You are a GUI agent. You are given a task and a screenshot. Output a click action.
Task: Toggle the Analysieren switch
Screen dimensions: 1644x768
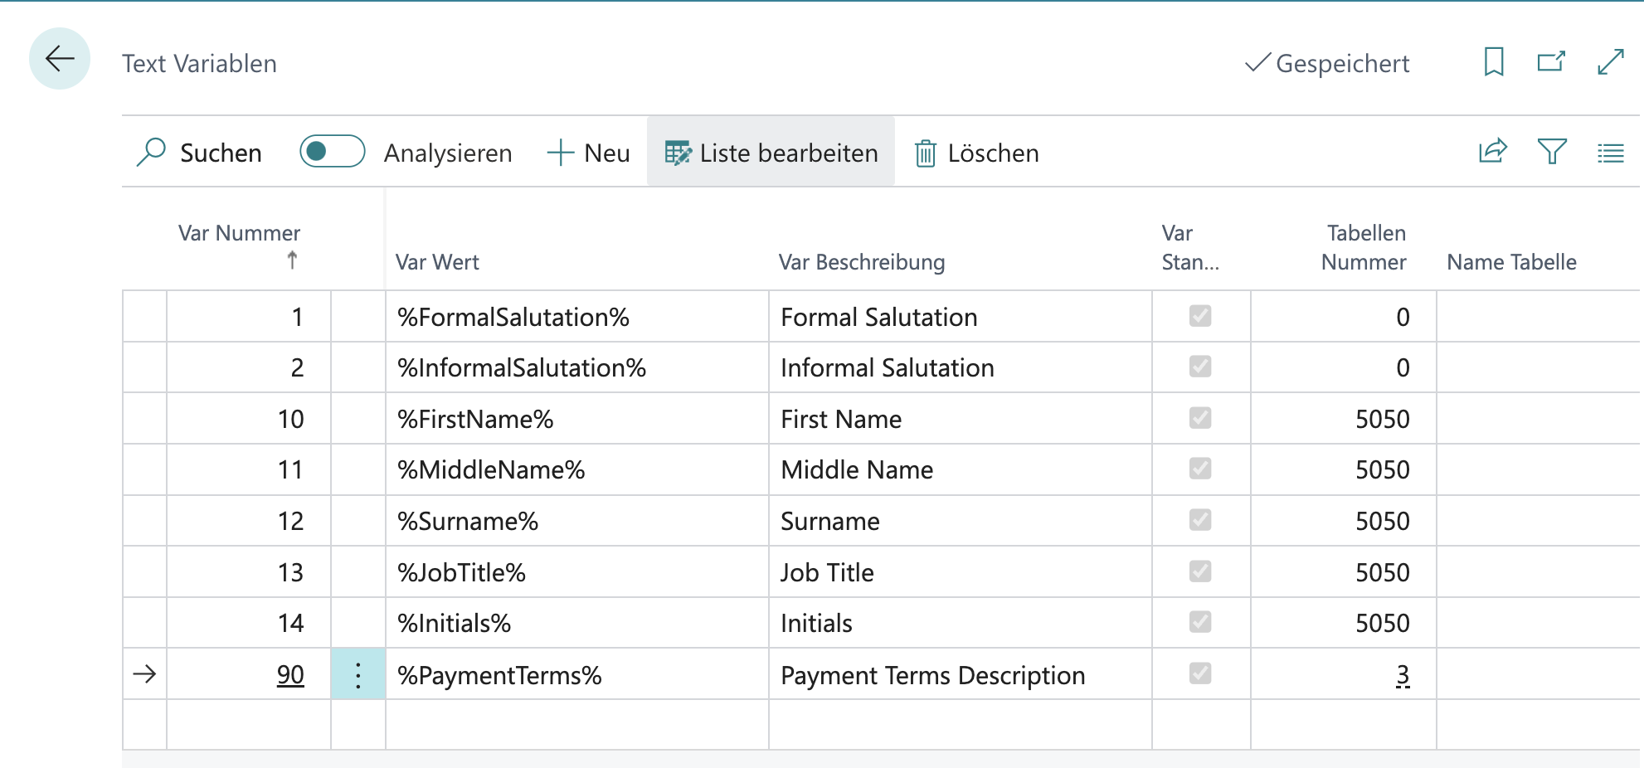click(x=333, y=152)
